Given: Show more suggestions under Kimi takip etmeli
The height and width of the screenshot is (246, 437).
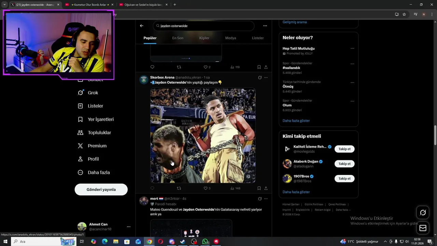Looking at the screenshot, I should pos(296,192).
